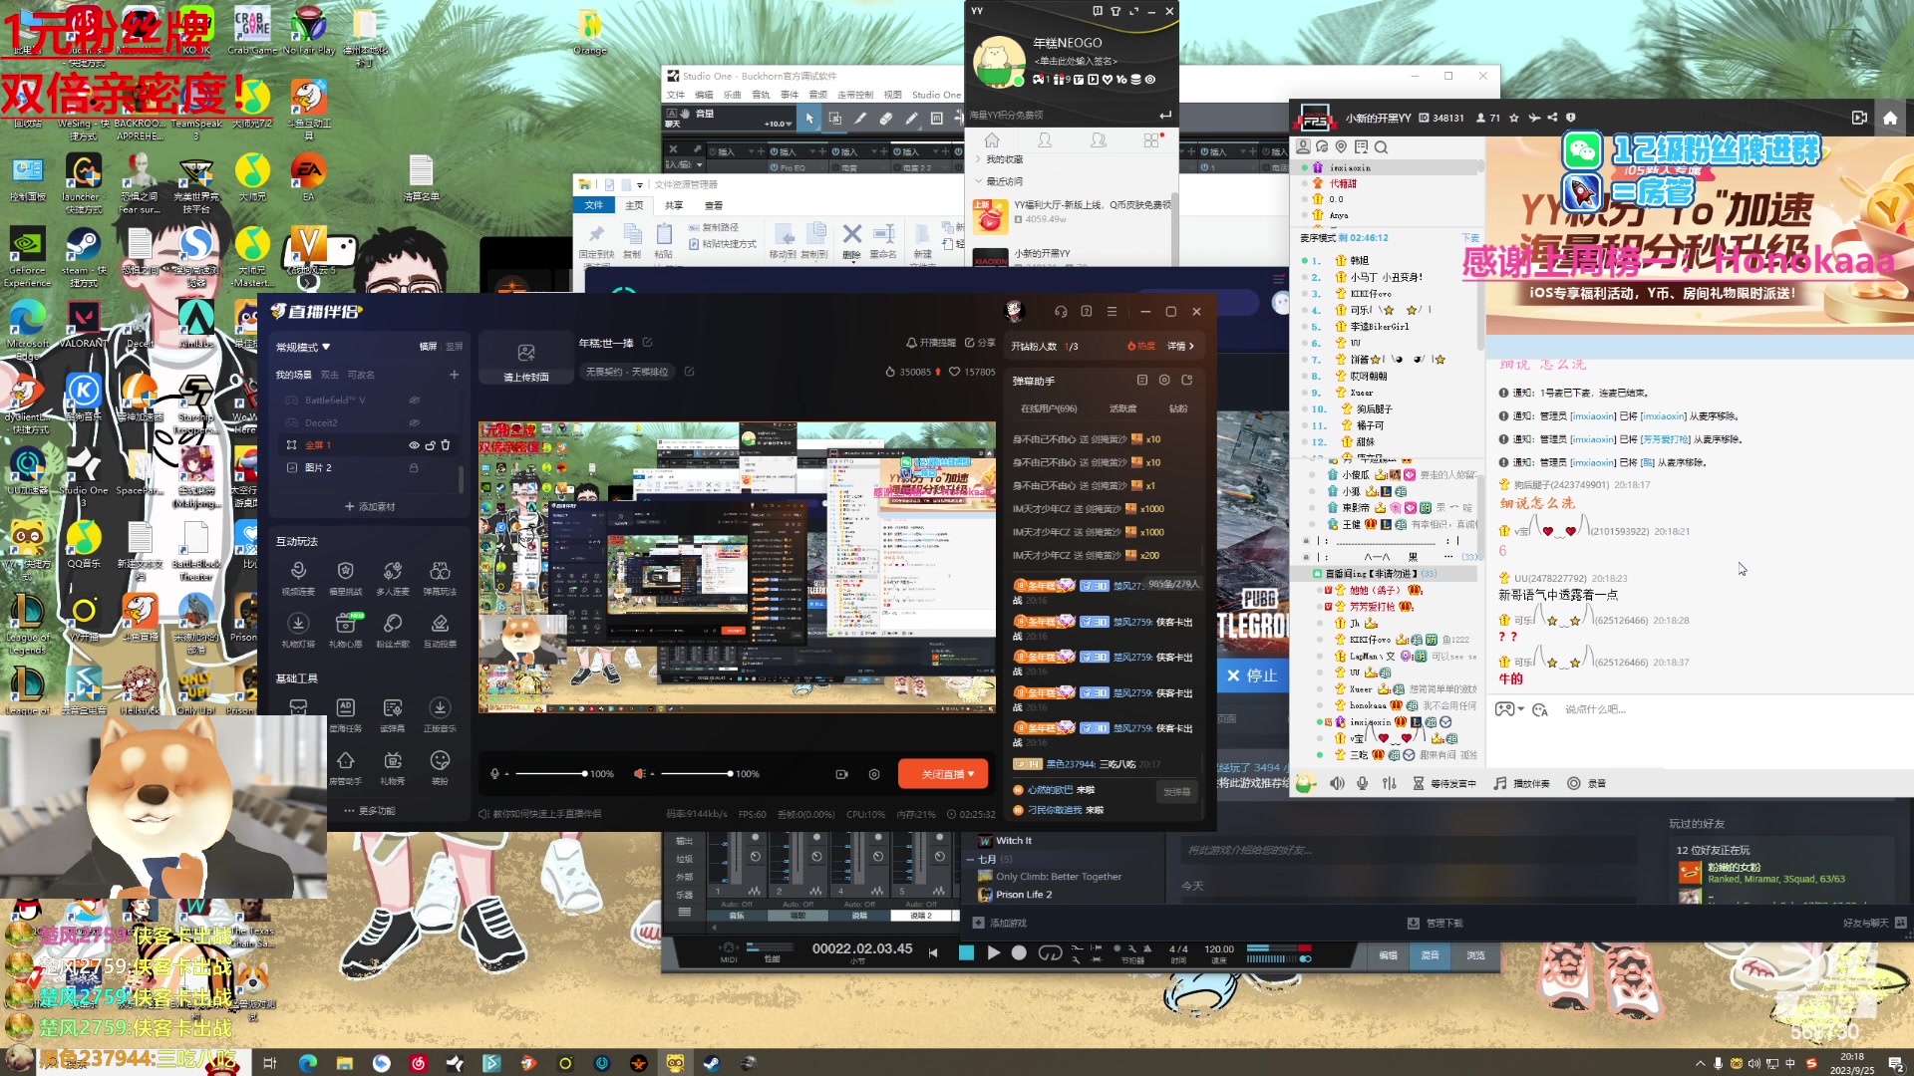The height and width of the screenshot is (1076, 1914).
Task: Show hidden Battlefield V scene eye icon
Action: pyautogui.click(x=414, y=401)
